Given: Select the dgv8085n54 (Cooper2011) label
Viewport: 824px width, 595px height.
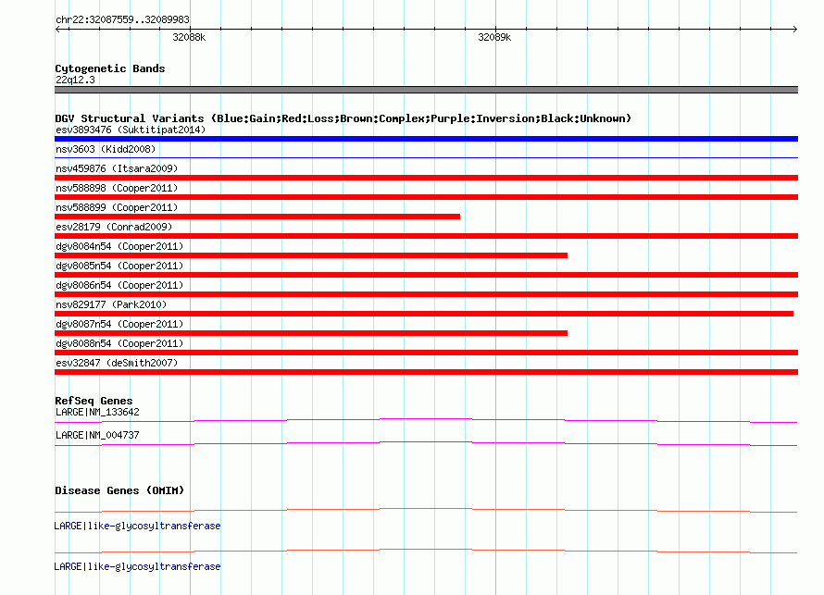Looking at the screenshot, I should click(x=119, y=266).
